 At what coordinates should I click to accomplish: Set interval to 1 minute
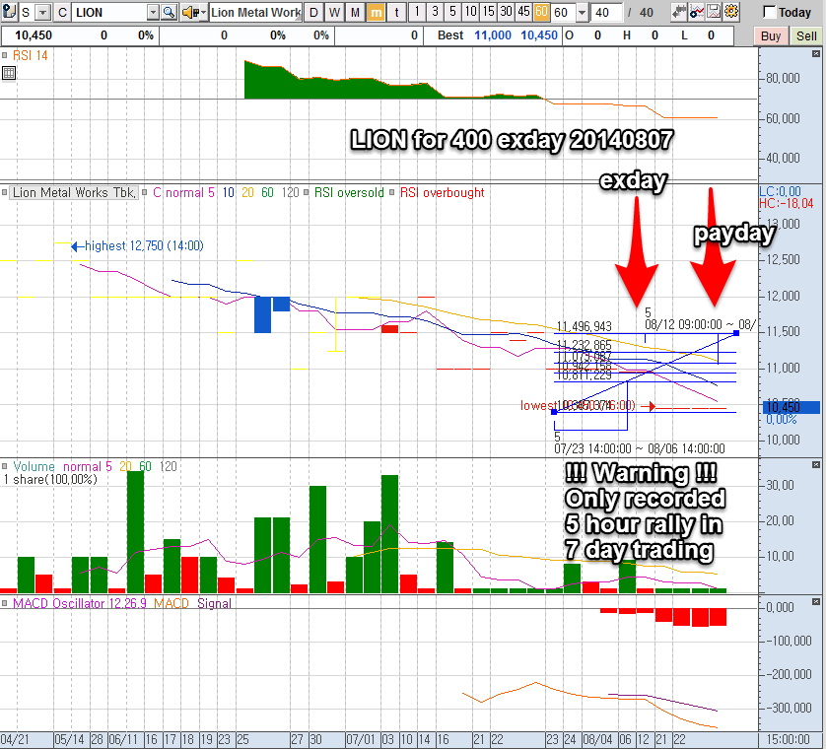417,12
